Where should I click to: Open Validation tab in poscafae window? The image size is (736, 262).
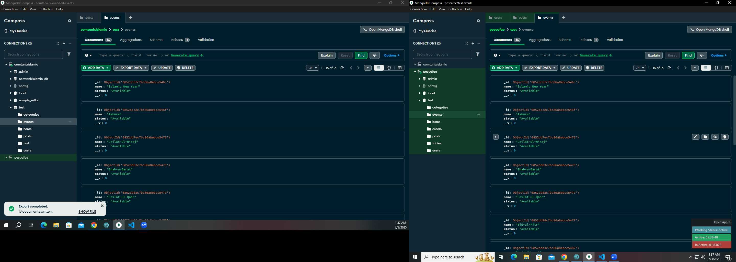tap(615, 40)
